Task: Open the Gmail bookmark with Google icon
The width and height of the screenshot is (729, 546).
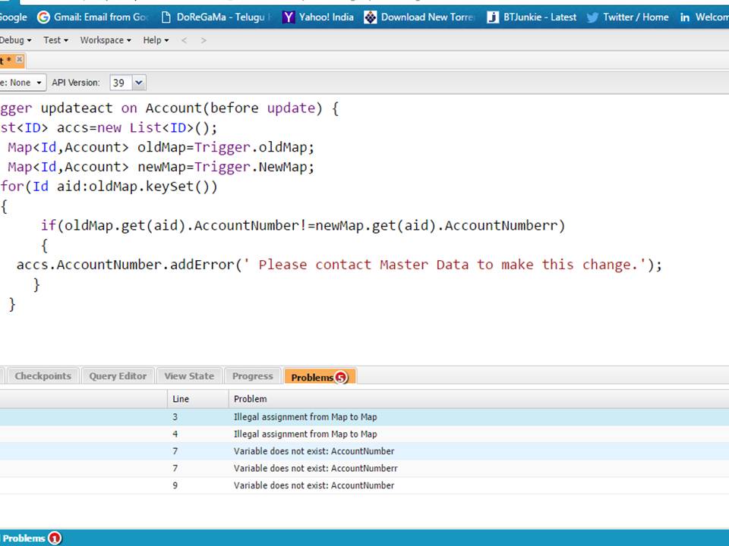Action: (43, 17)
